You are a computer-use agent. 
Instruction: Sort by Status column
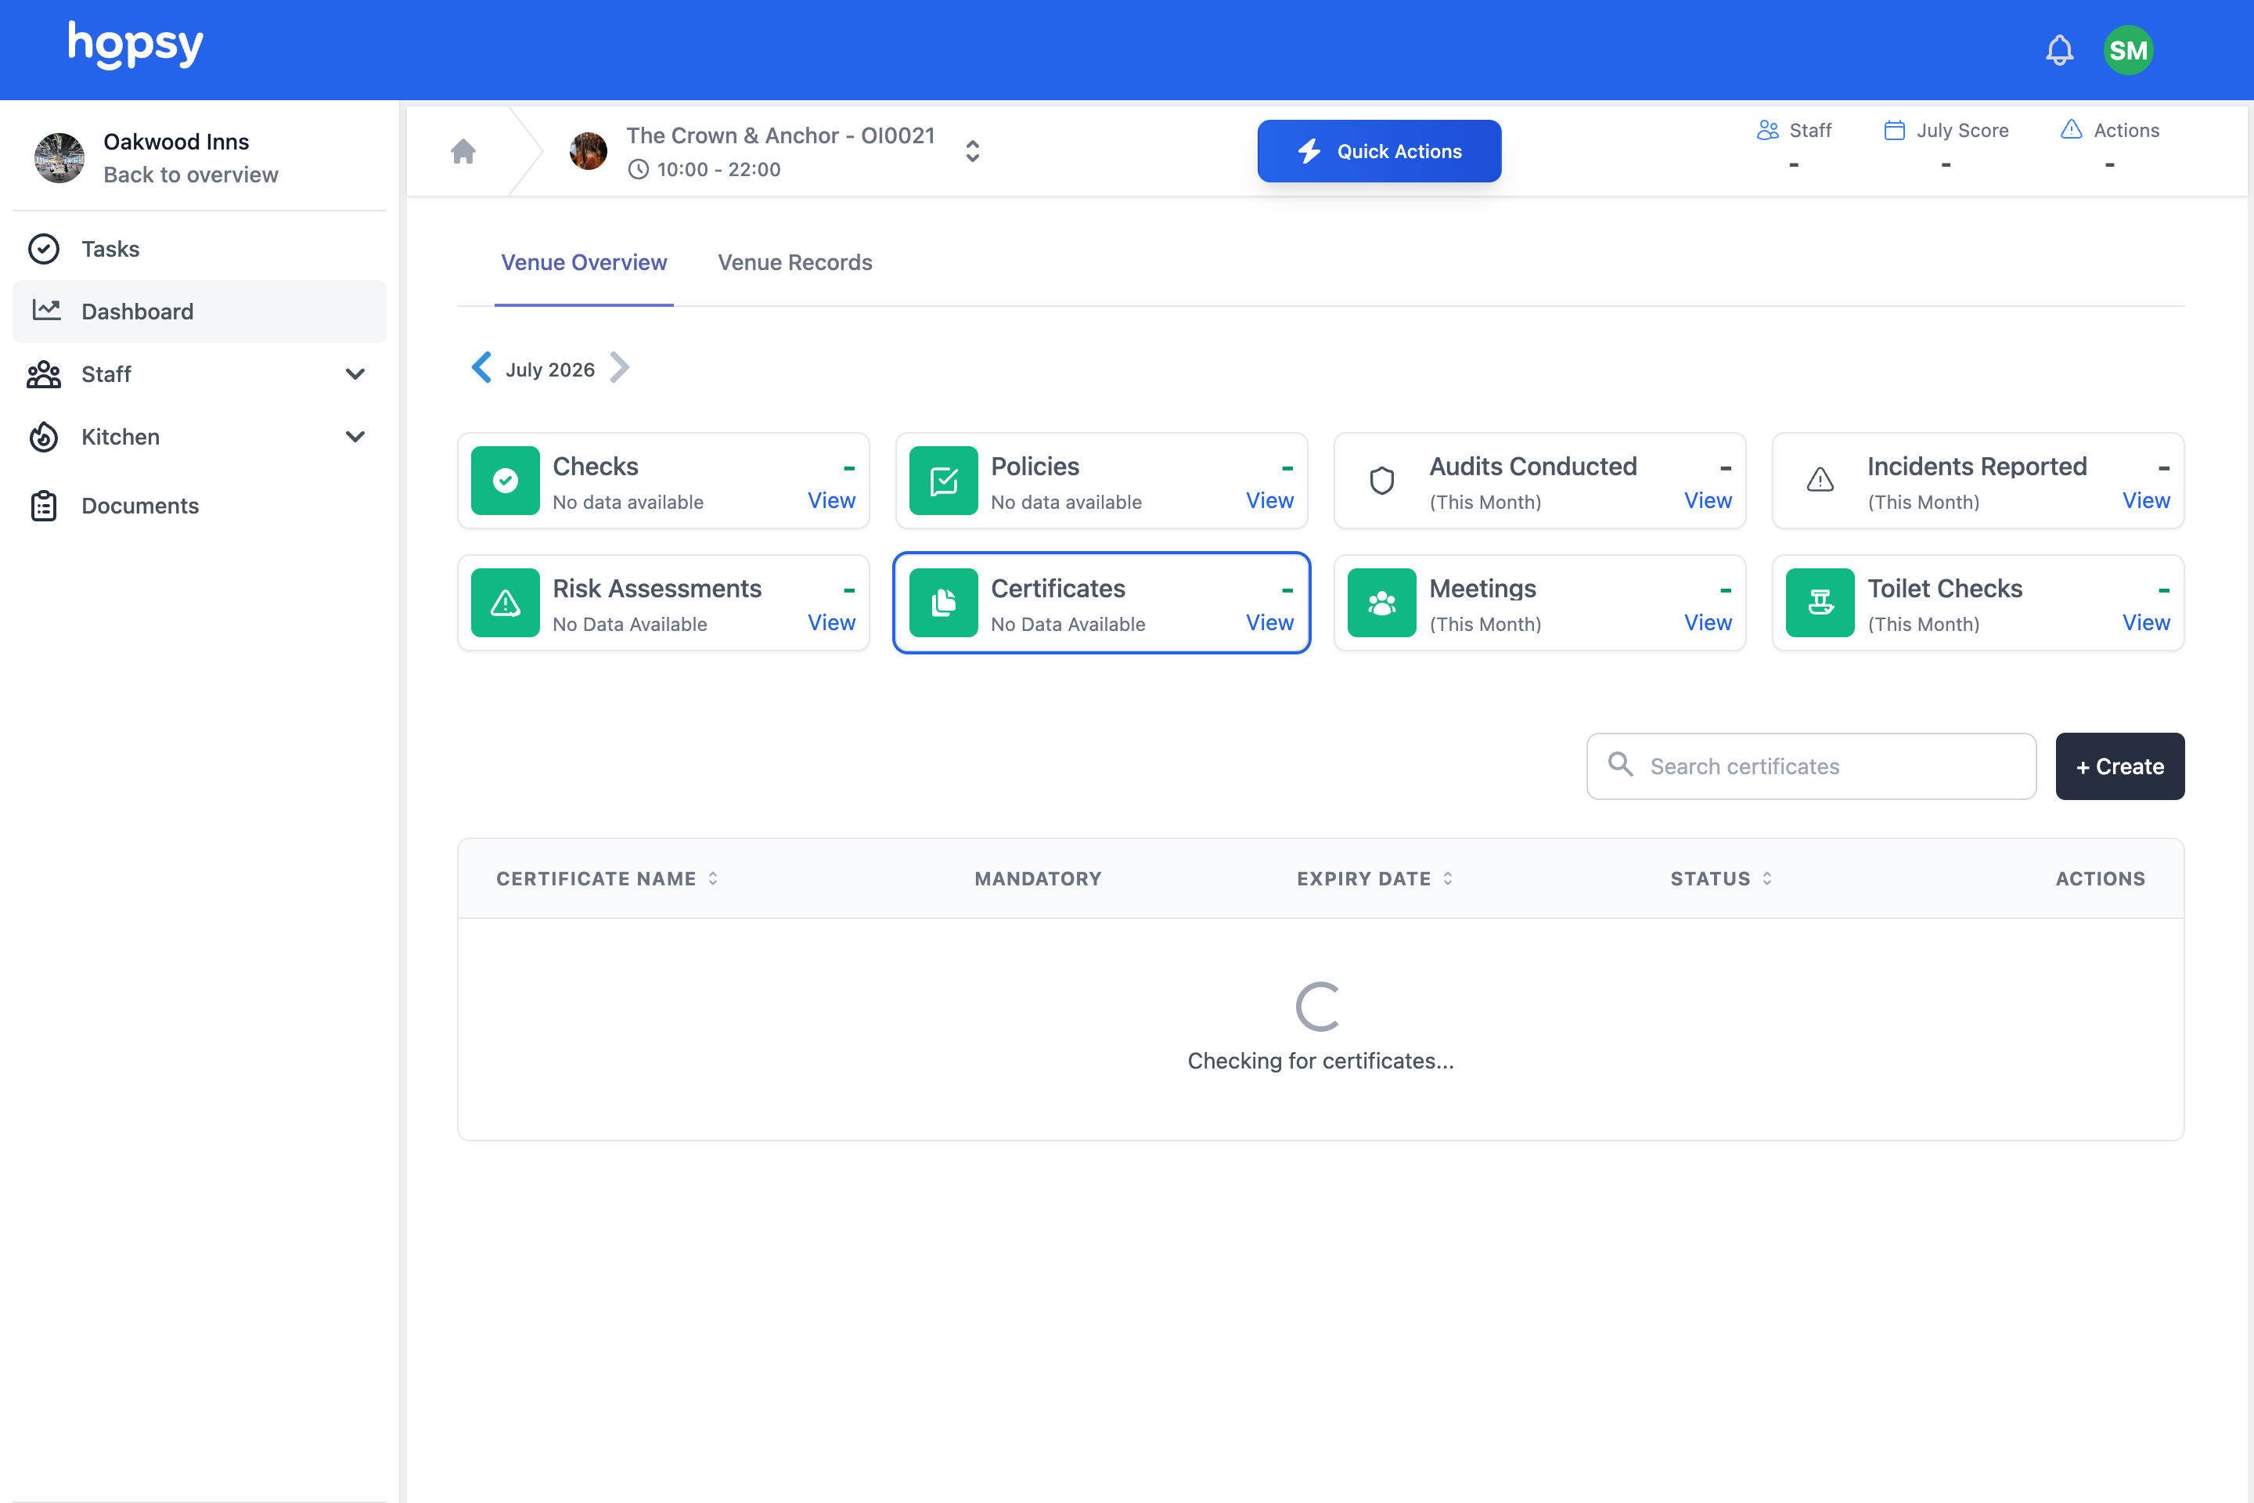pyautogui.click(x=1721, y=879)
